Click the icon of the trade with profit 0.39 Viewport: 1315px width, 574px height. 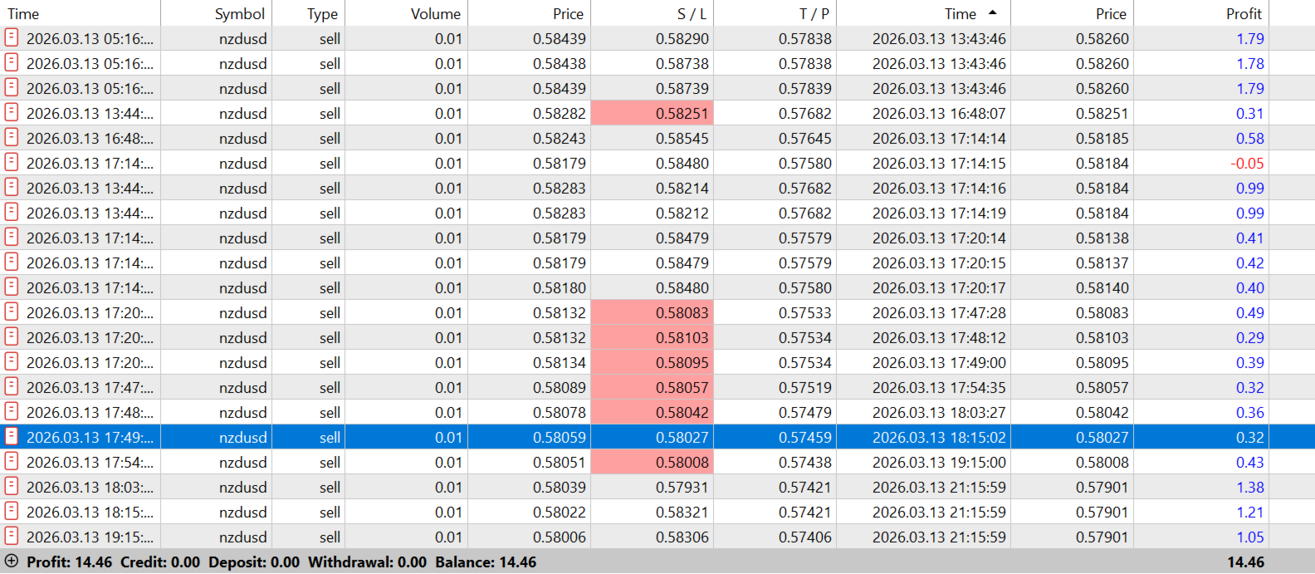[x=12, y=361]
